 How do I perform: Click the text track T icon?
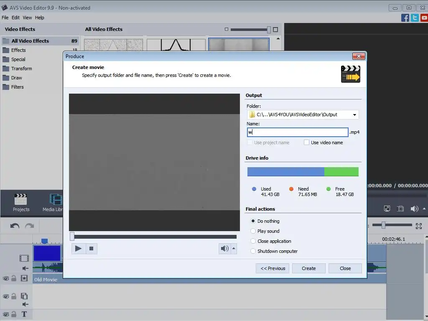click(x=24, y=314)
